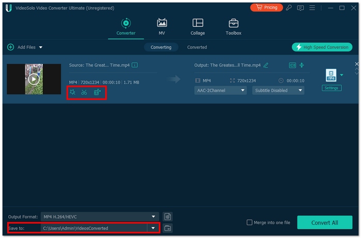Open the Edit effects wand icon

click(73, 92)
